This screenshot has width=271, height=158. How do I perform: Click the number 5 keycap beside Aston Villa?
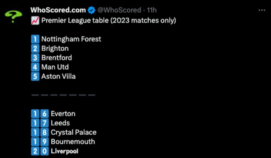click(x=35, y=76)
